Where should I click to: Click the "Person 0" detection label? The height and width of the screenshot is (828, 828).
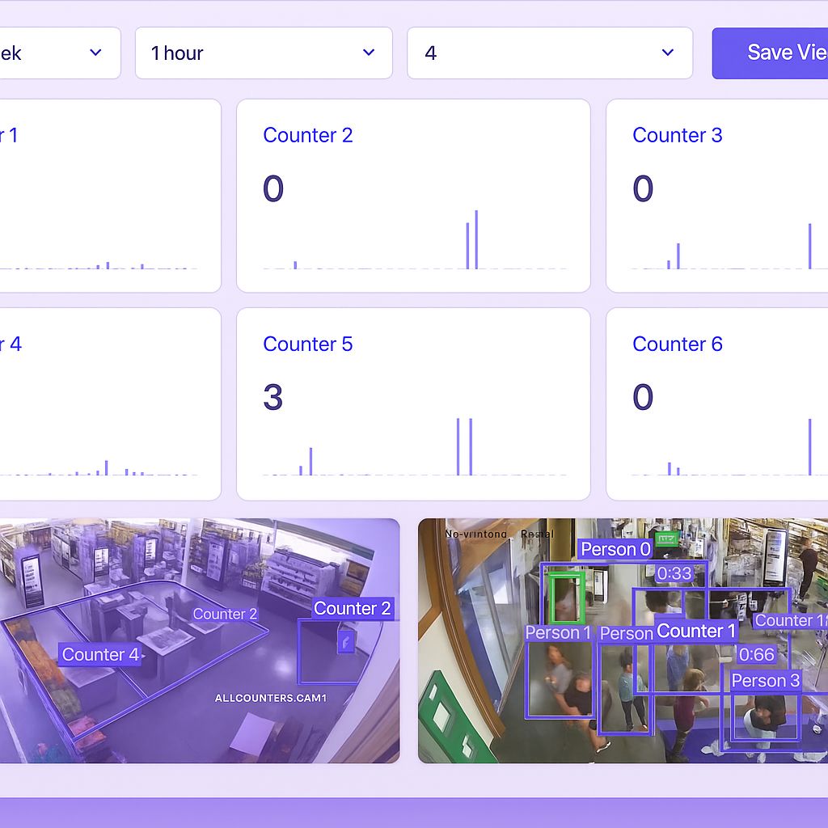click(615, 550)
